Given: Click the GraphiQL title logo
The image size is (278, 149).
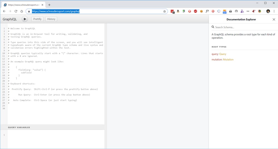Looking at the screenshot, I should (9, 19).
